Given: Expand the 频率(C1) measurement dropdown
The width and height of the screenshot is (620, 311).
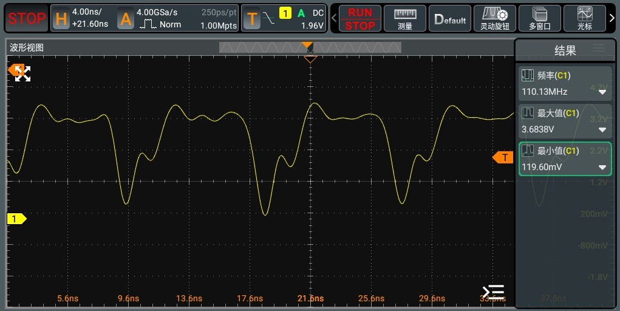Looking at the screenshot, I should point(602,92).
